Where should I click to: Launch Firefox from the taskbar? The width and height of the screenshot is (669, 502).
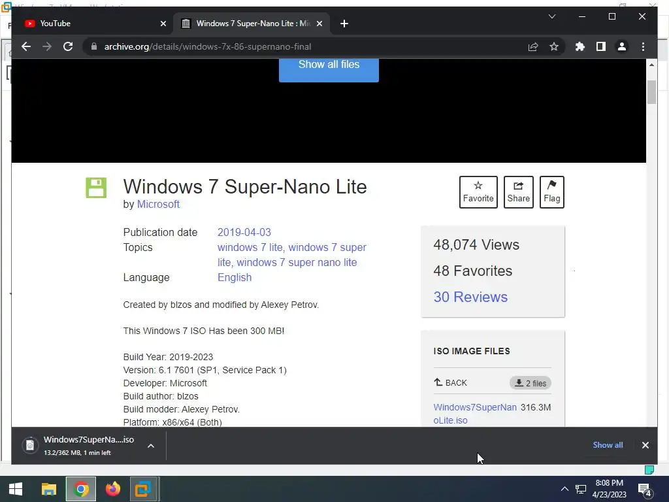click(x=112, y=489)
